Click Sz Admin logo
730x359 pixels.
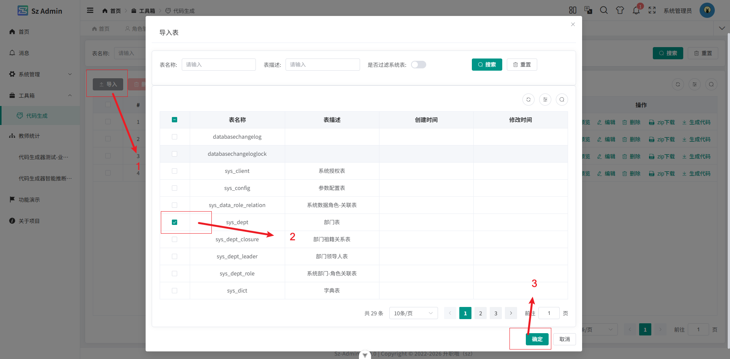(x=40, y=11)
